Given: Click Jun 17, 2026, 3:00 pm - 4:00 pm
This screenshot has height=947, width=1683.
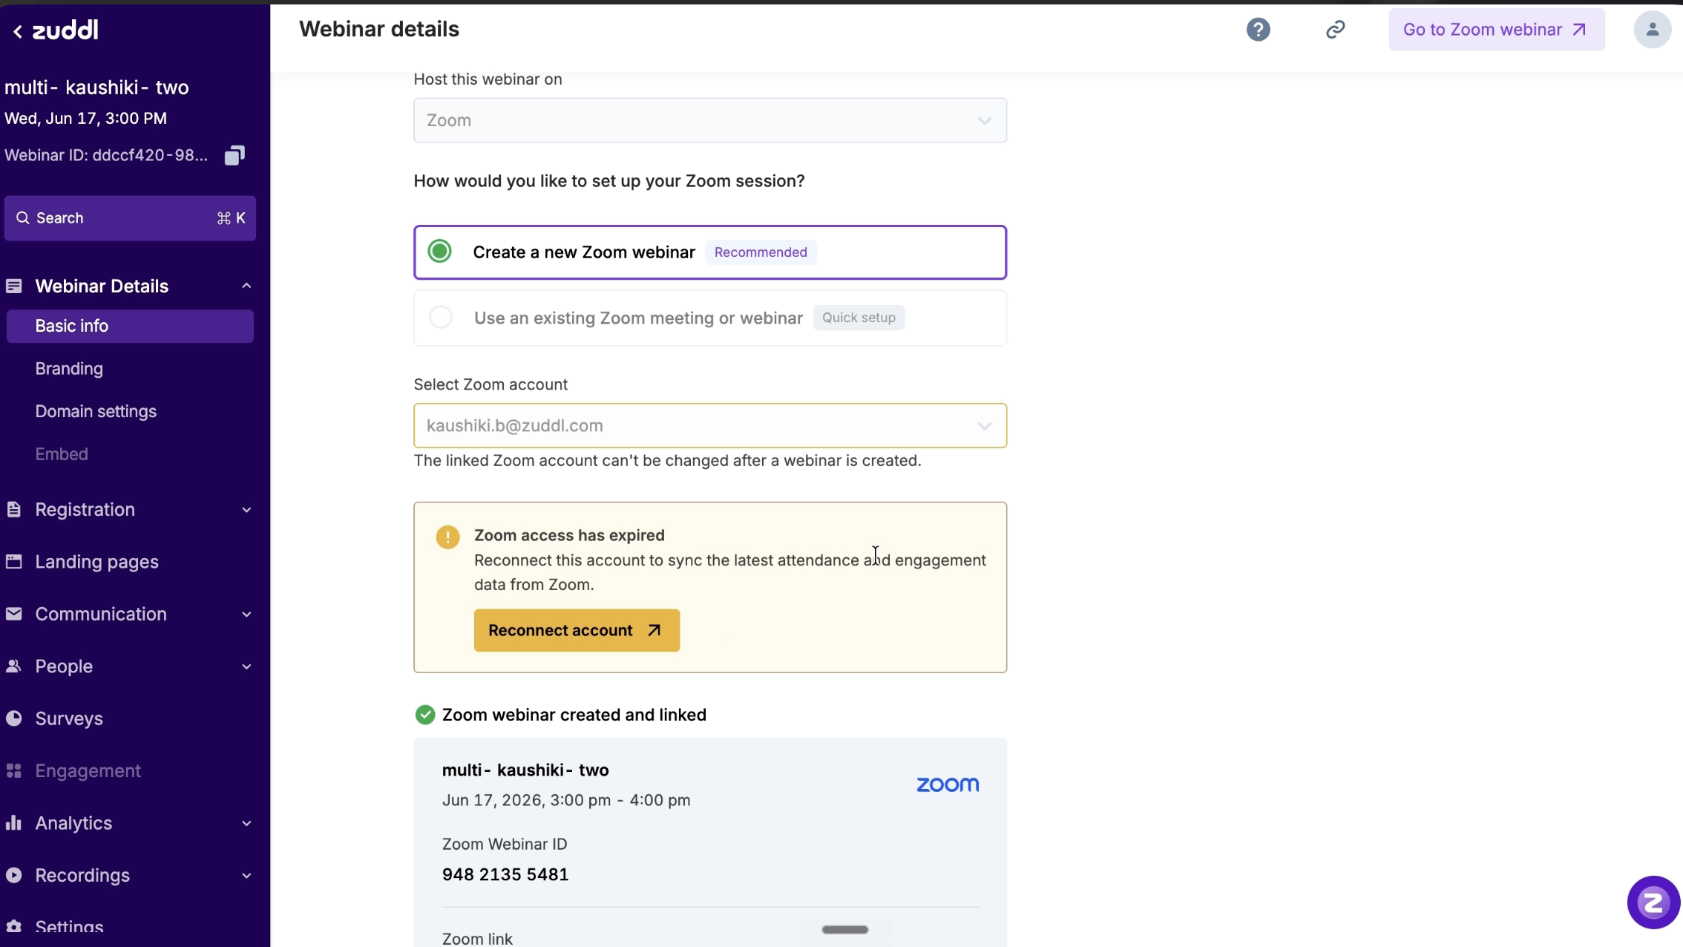Looking at the screenshot, I should pyautogui.click(x=566, y=801).
